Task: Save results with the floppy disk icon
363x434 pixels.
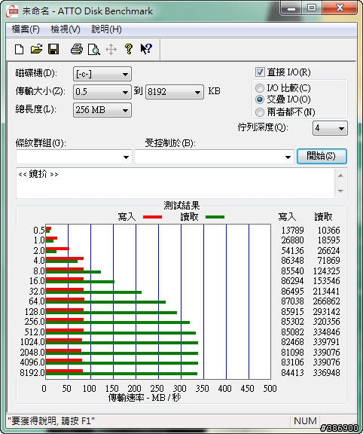Action: pos(53,49)
